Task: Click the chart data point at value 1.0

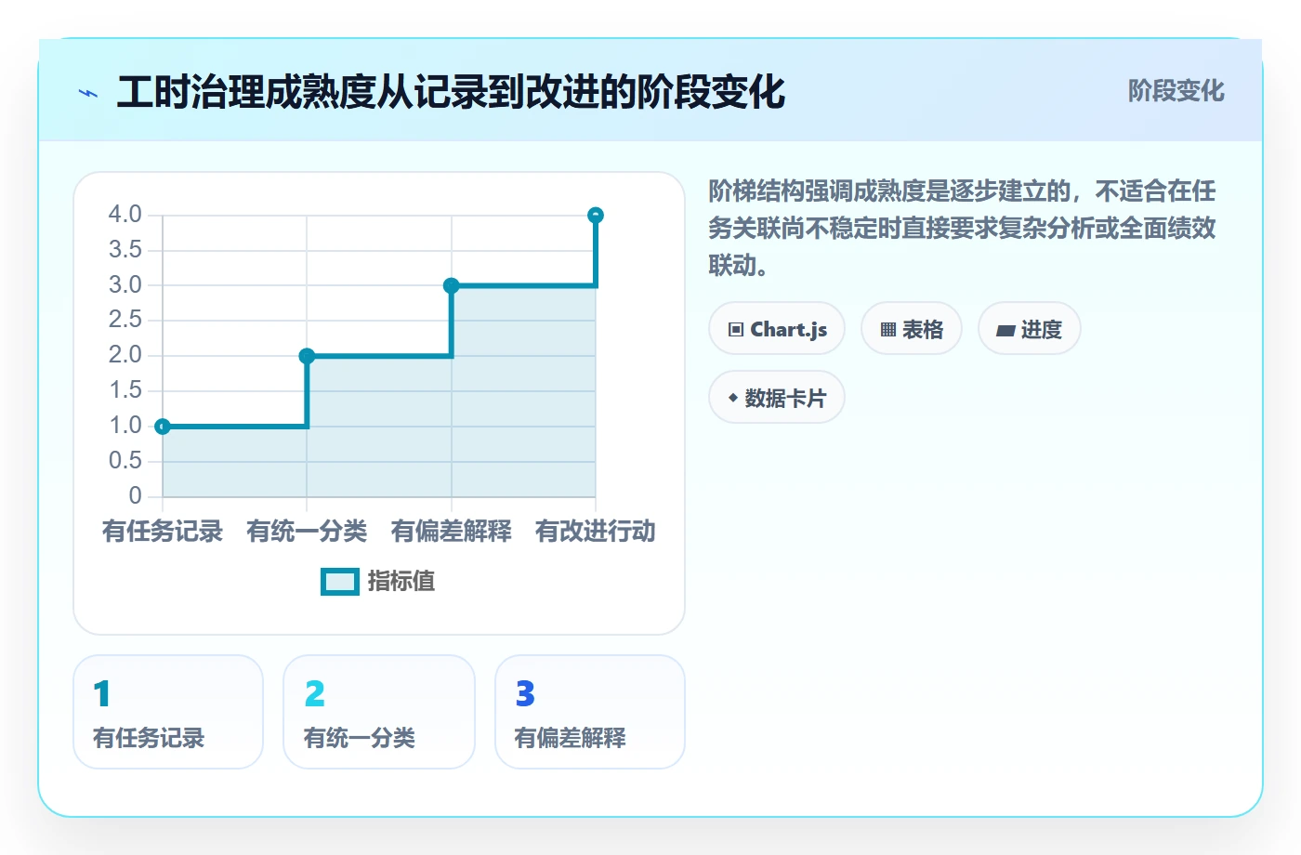Action: 163,427
